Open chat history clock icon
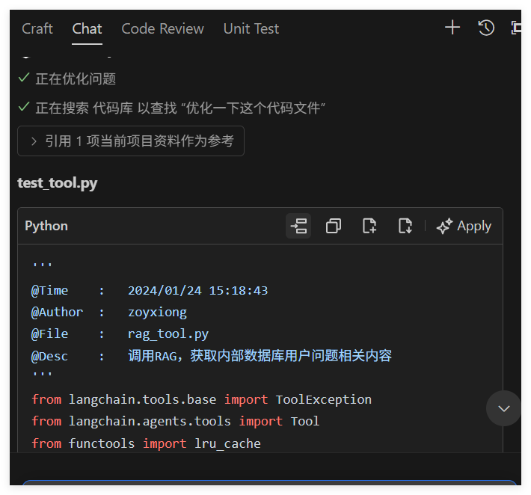 pos(486,28)
